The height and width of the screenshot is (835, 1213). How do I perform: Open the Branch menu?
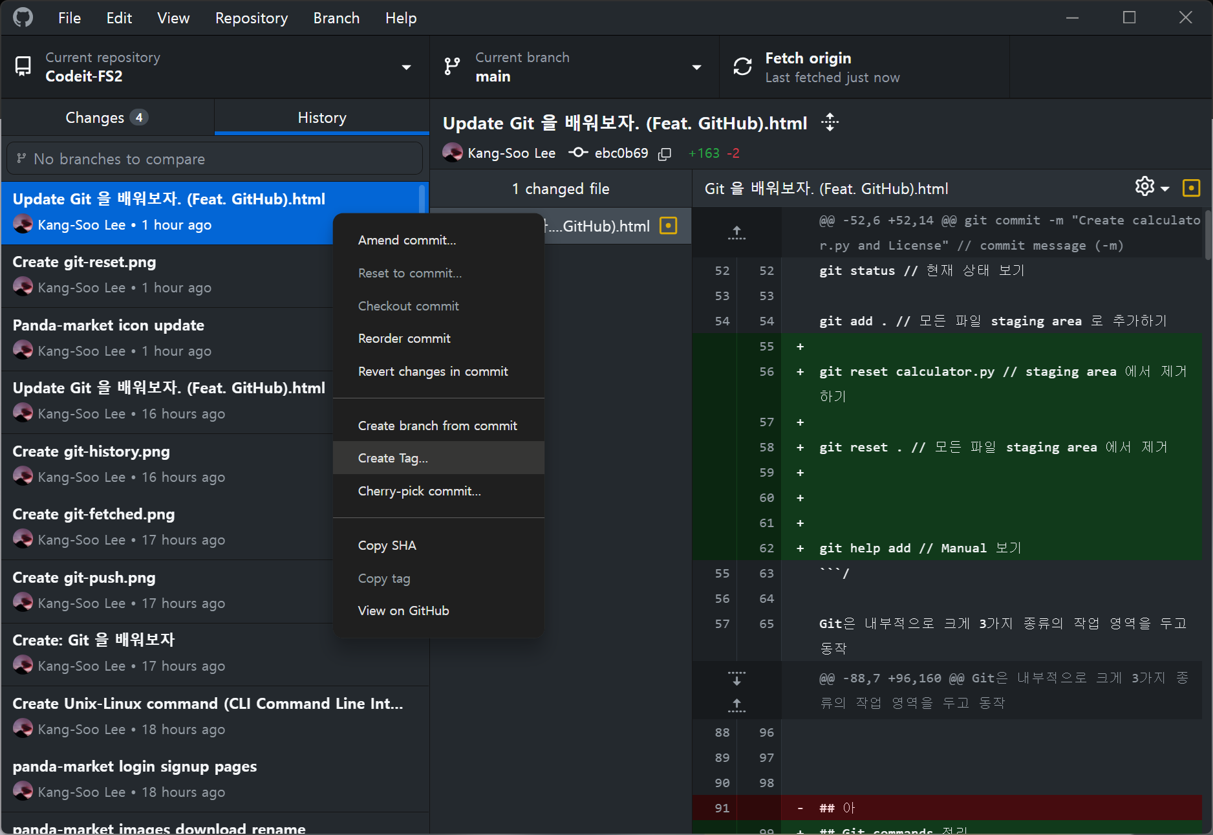(336, 18)
